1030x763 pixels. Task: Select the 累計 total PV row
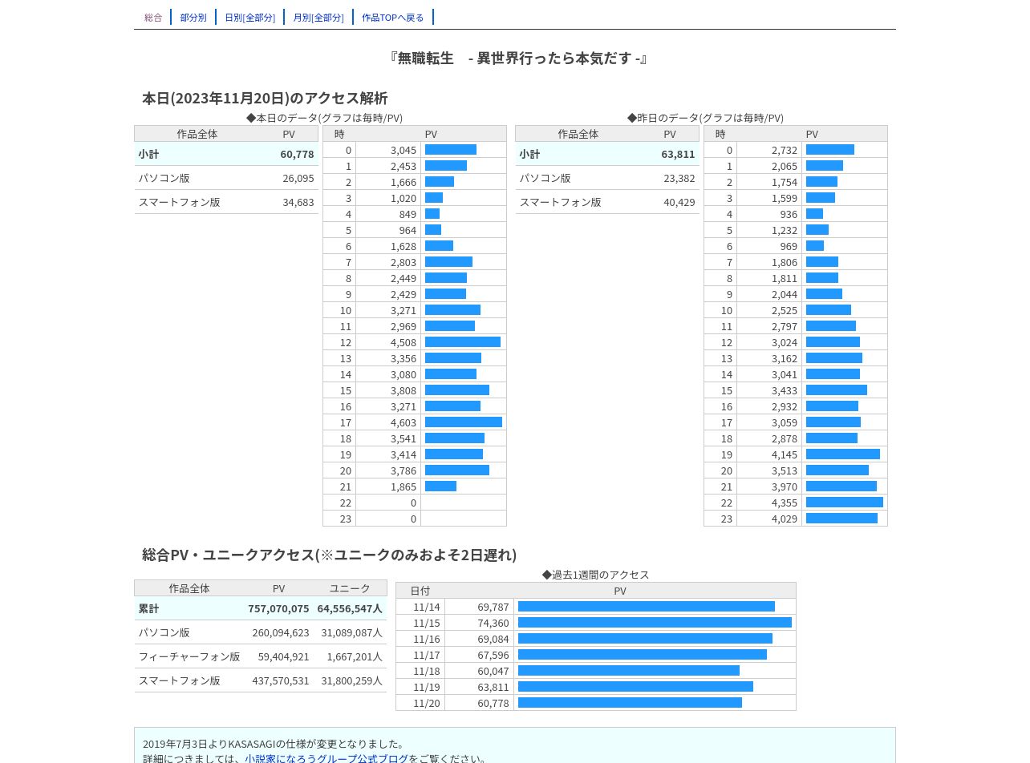[x=261, y=608]
